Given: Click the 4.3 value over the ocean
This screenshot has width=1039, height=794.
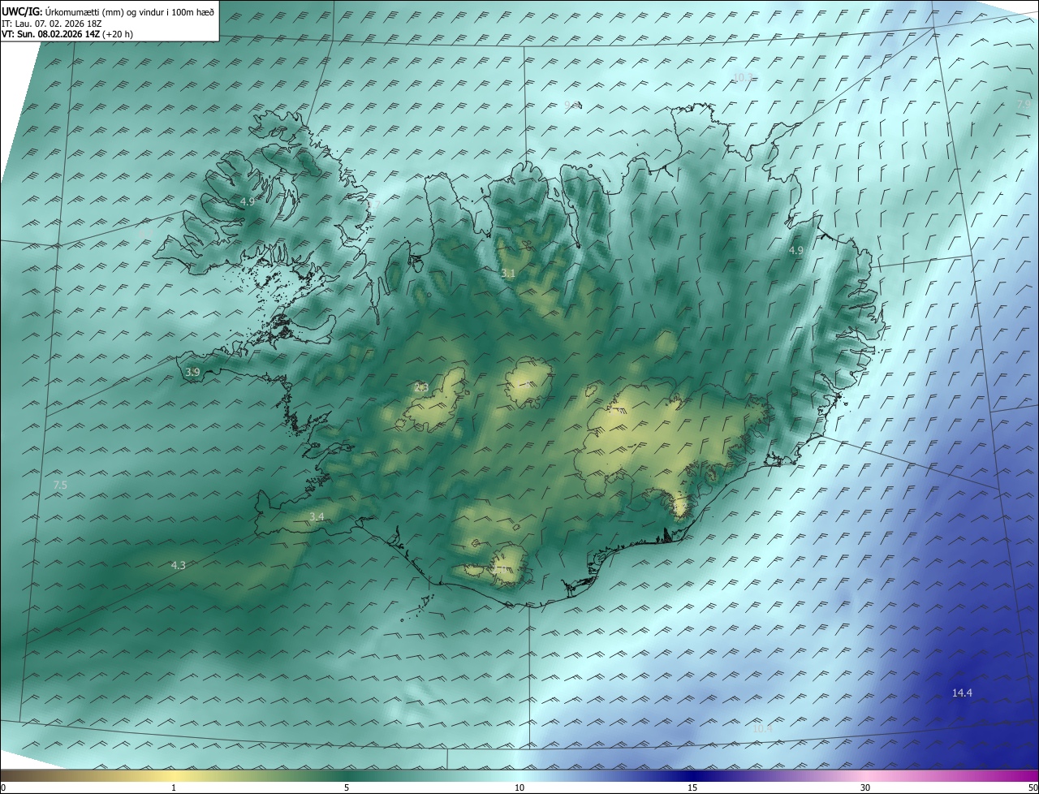Looking at the screenshot, I should 179,565.
